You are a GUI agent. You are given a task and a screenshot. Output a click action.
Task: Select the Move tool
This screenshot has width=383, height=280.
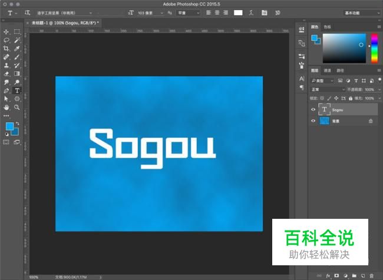point(6,32)
